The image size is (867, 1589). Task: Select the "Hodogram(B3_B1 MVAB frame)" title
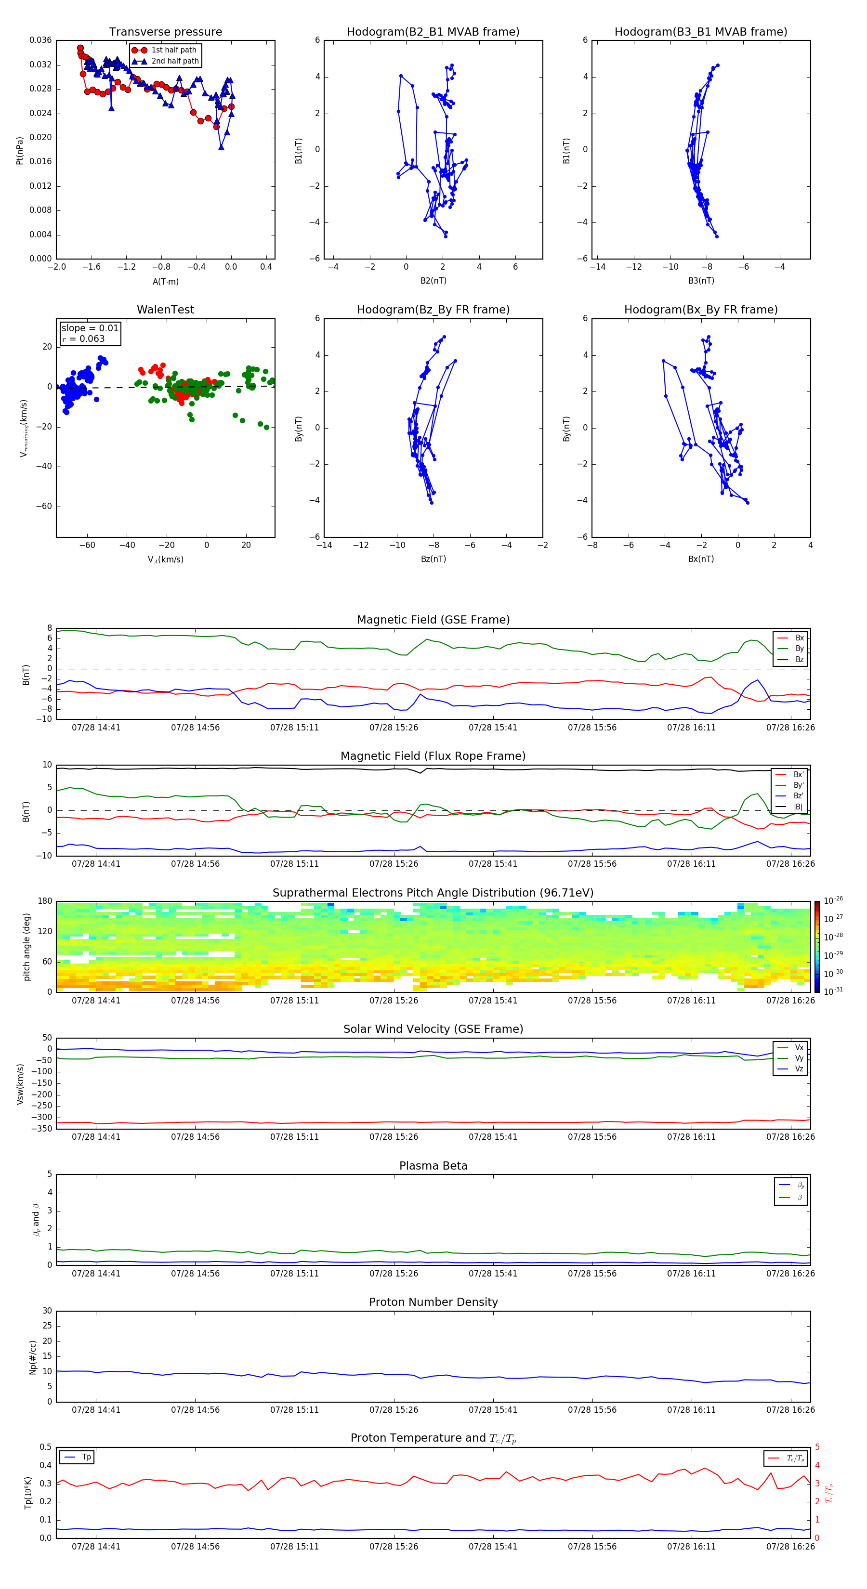click(701, 32)
